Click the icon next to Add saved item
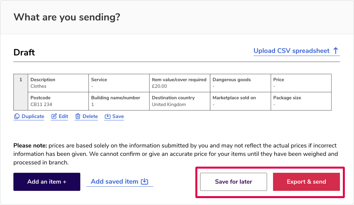This screenshot has height=205, width=354. pos(145,181)
